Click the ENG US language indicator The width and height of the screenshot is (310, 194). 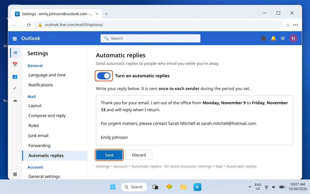pyautogui.click(x=258, y=187)
